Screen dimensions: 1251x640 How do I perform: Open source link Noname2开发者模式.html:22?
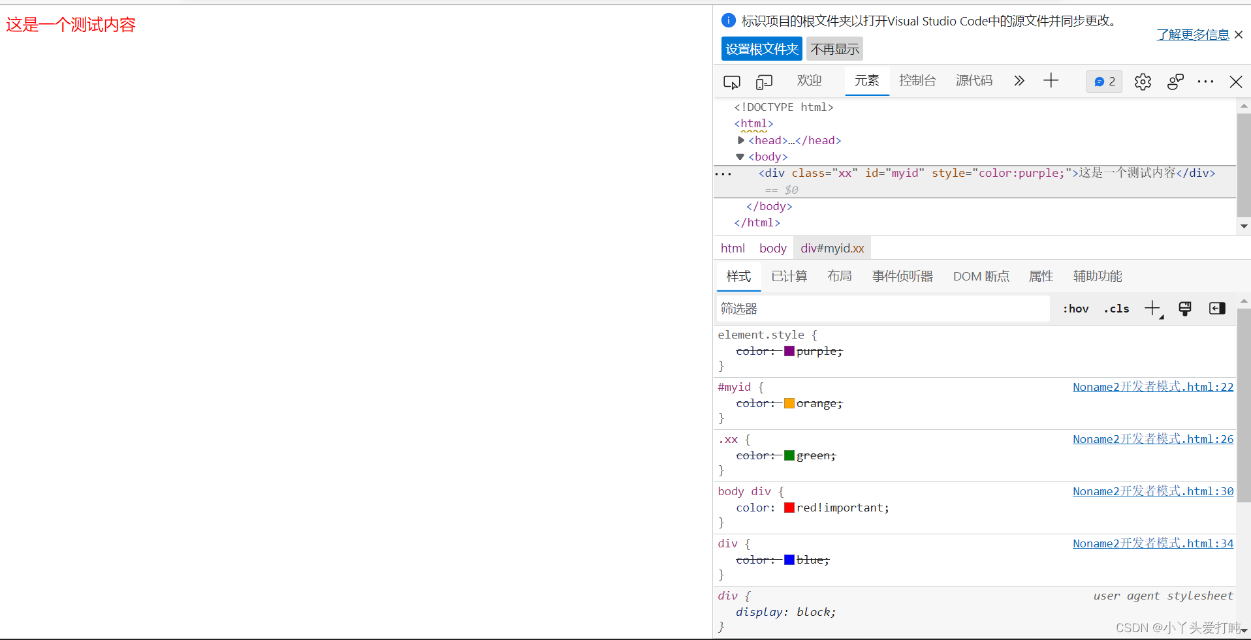point(1153,387)
